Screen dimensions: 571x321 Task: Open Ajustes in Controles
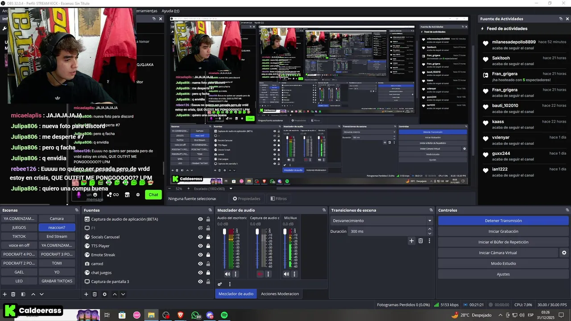pos(503,274)
